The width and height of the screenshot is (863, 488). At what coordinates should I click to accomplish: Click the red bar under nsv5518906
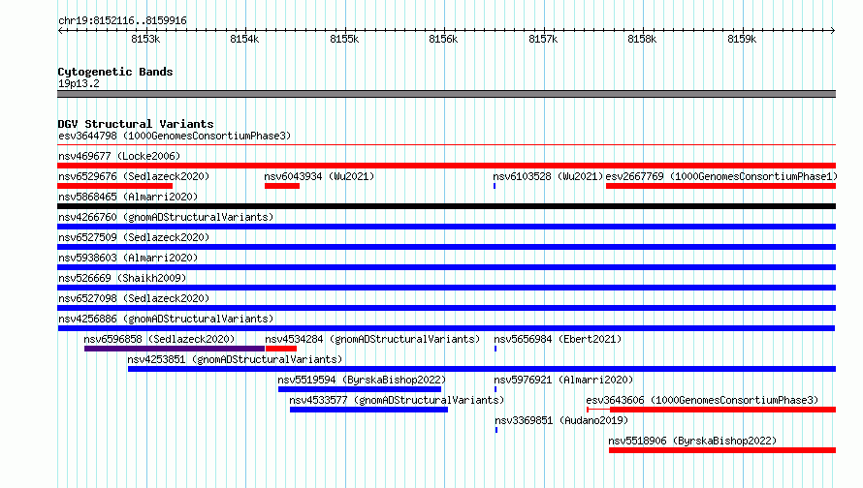[x=722, y=450]
